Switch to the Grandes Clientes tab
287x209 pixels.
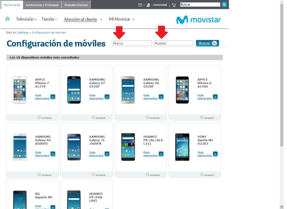tap(76, 5)
